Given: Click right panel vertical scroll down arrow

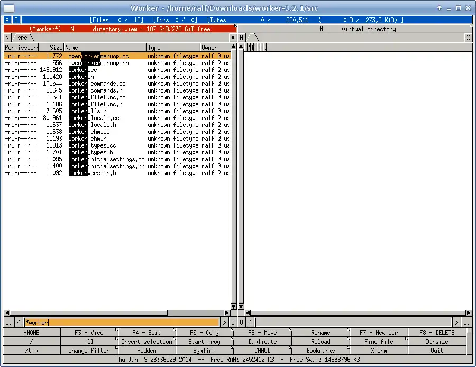Looking at the screenshot, I should (x=241, y=306).
